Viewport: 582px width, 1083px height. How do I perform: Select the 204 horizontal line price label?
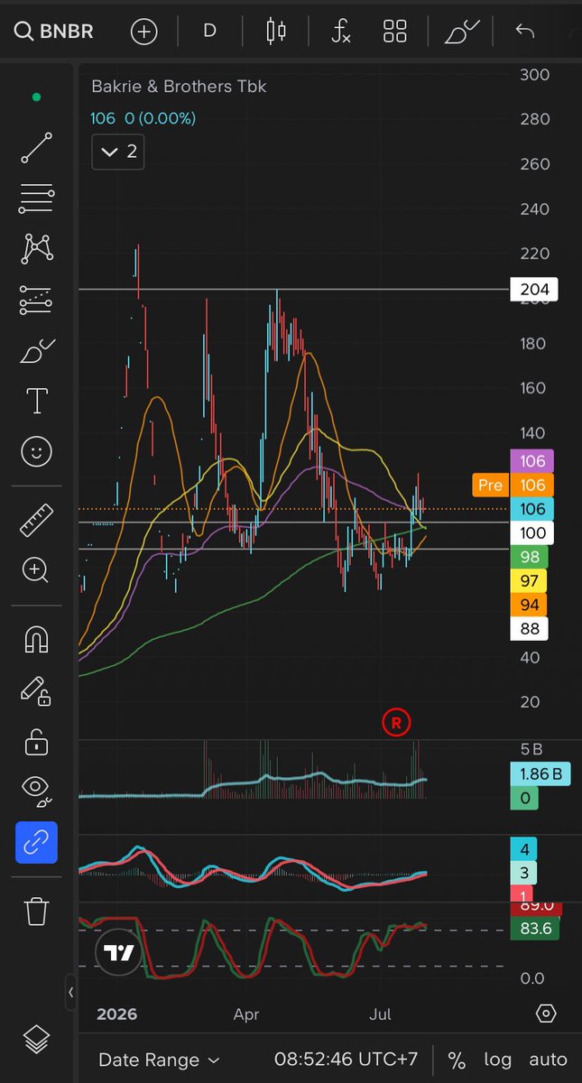coord(534,290)
